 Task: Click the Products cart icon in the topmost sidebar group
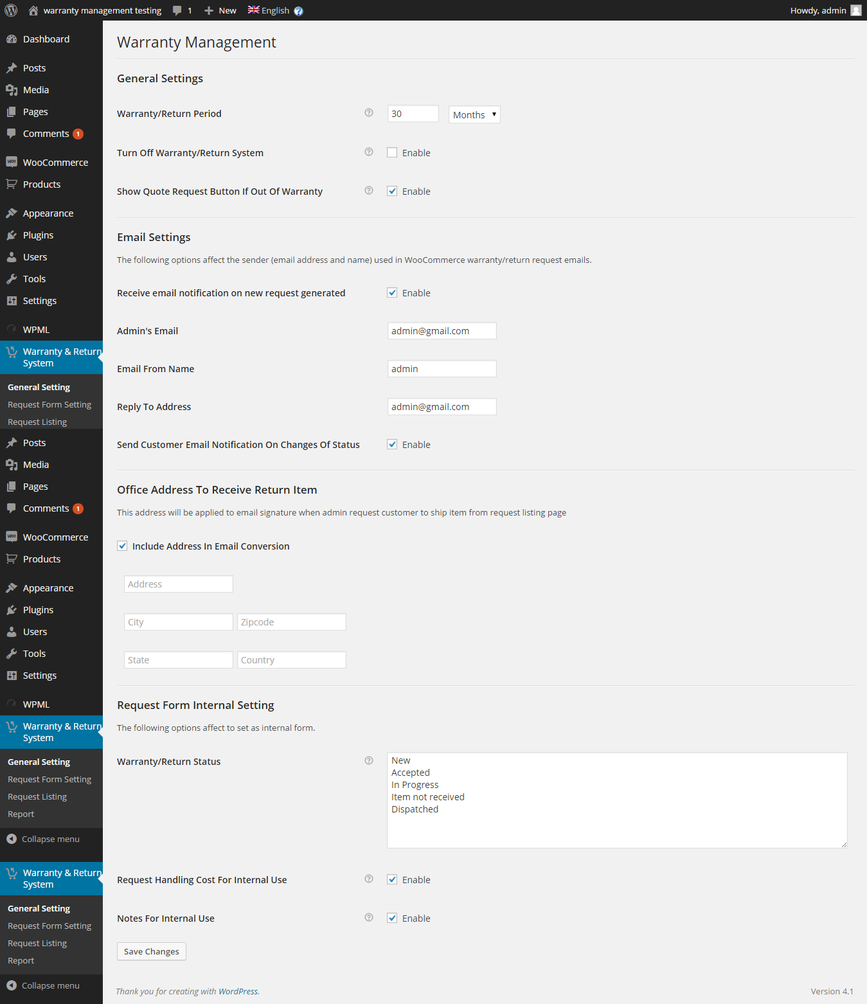click(x=12, y=184)
